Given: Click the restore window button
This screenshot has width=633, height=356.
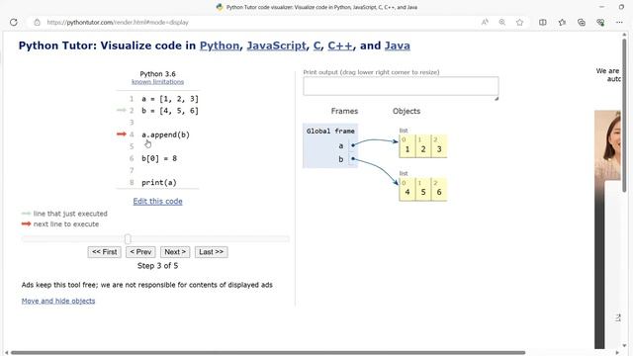Looking at the screenshot, I should 621,7.
